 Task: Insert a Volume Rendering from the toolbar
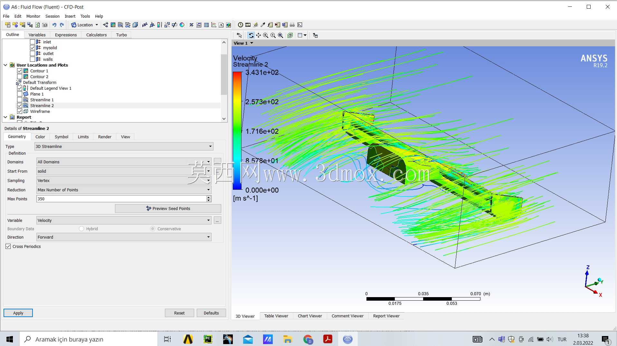pos(135,25)
